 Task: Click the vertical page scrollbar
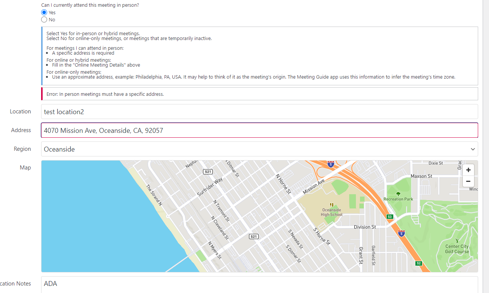486,146
